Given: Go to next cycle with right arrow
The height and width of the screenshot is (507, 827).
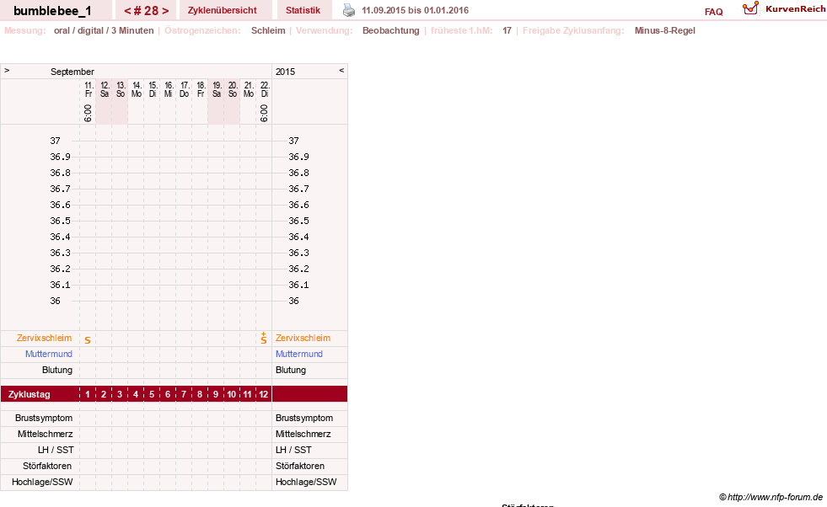Looking at the screenshot, I should tap(165, 11).
